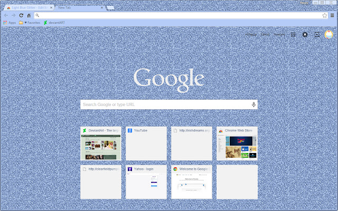This screenshot has width=338, height=211.
Task: Open a new tab with the tab-strip button
Action: point(110,8)
